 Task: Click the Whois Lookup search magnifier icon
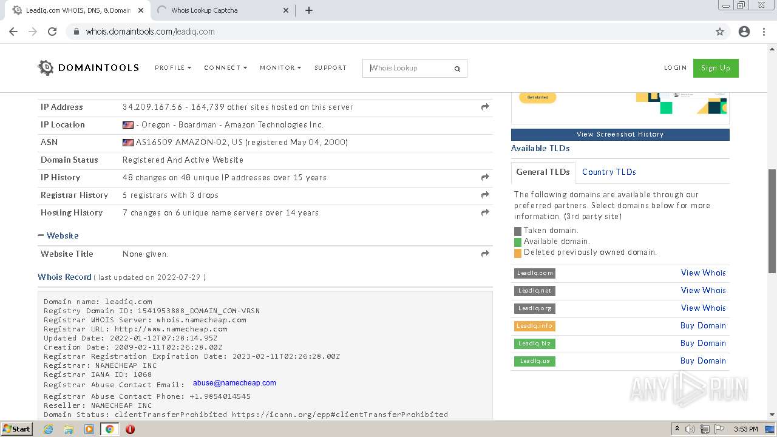(457, 69)
